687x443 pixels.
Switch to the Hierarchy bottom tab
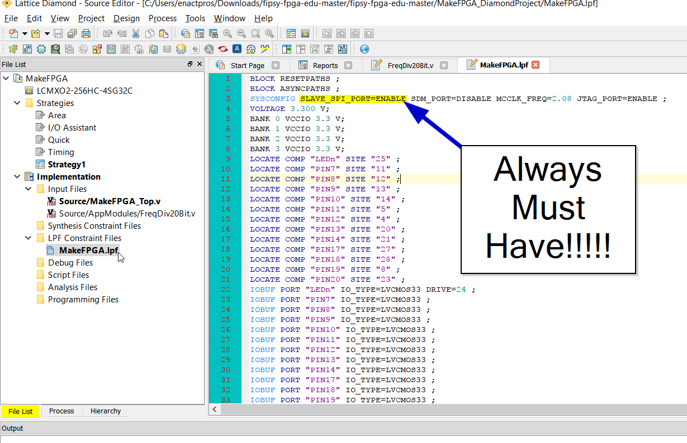click(105, 411)
